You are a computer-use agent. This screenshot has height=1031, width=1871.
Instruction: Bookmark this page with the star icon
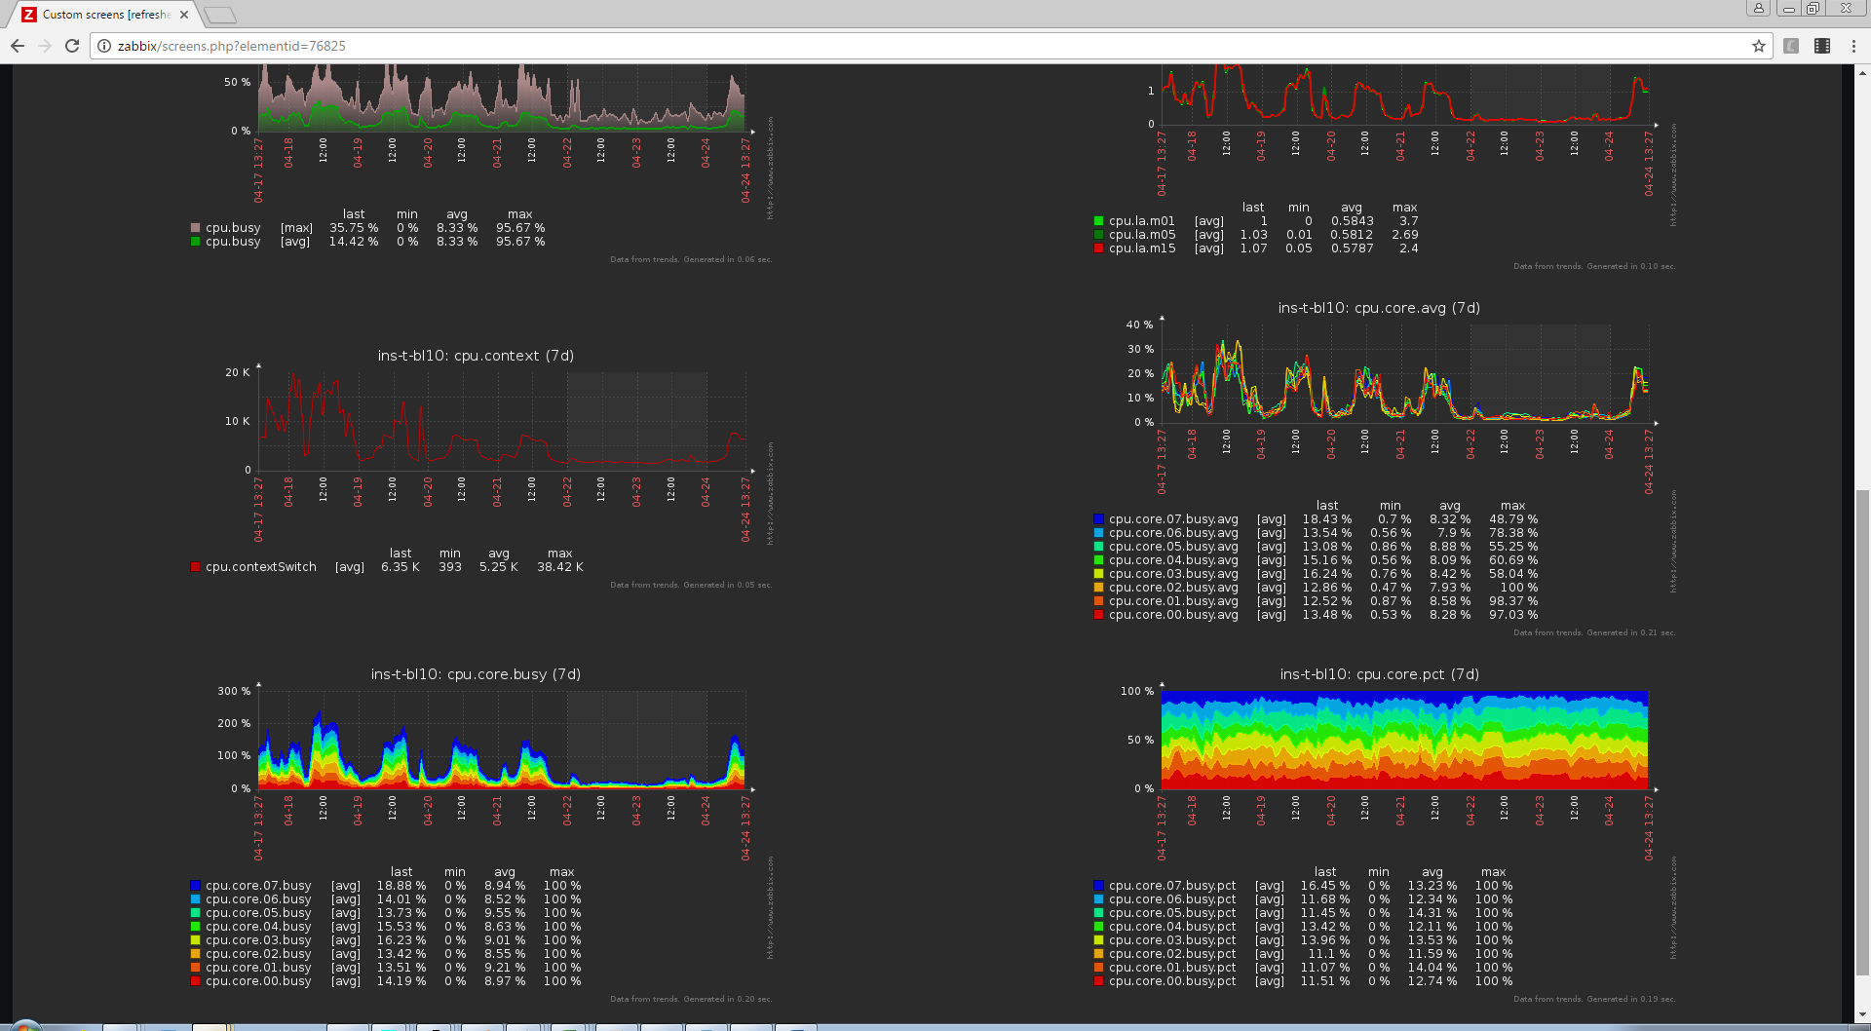point(1759,46)
